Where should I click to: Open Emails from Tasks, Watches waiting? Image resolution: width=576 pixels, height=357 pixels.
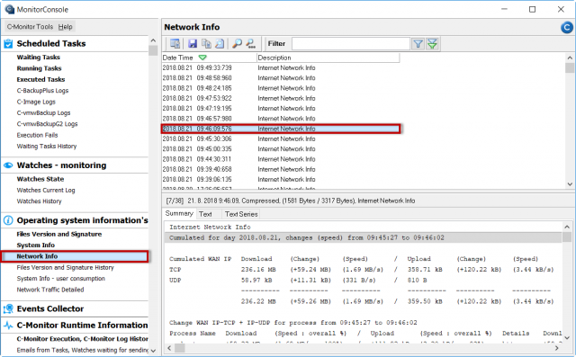point(82,350)
